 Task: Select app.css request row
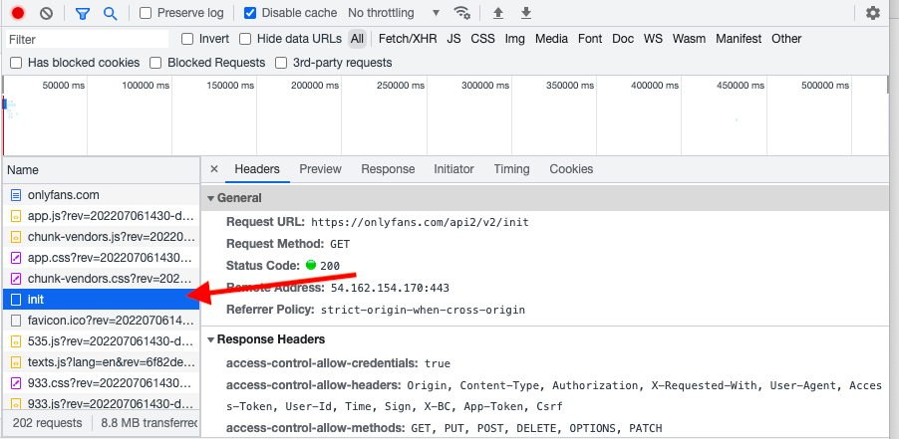click(x=102, y=258)
